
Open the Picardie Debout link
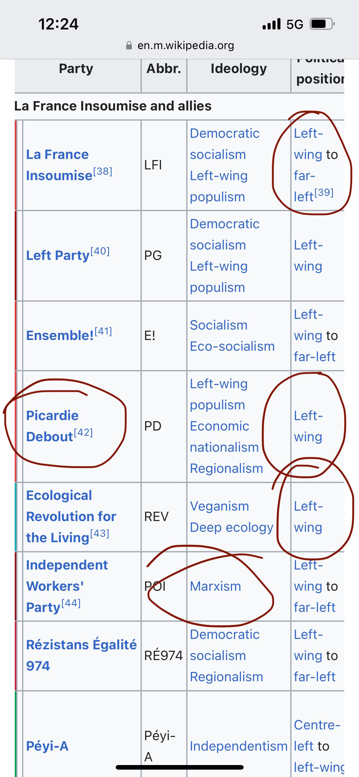click(x=52, y=426)
